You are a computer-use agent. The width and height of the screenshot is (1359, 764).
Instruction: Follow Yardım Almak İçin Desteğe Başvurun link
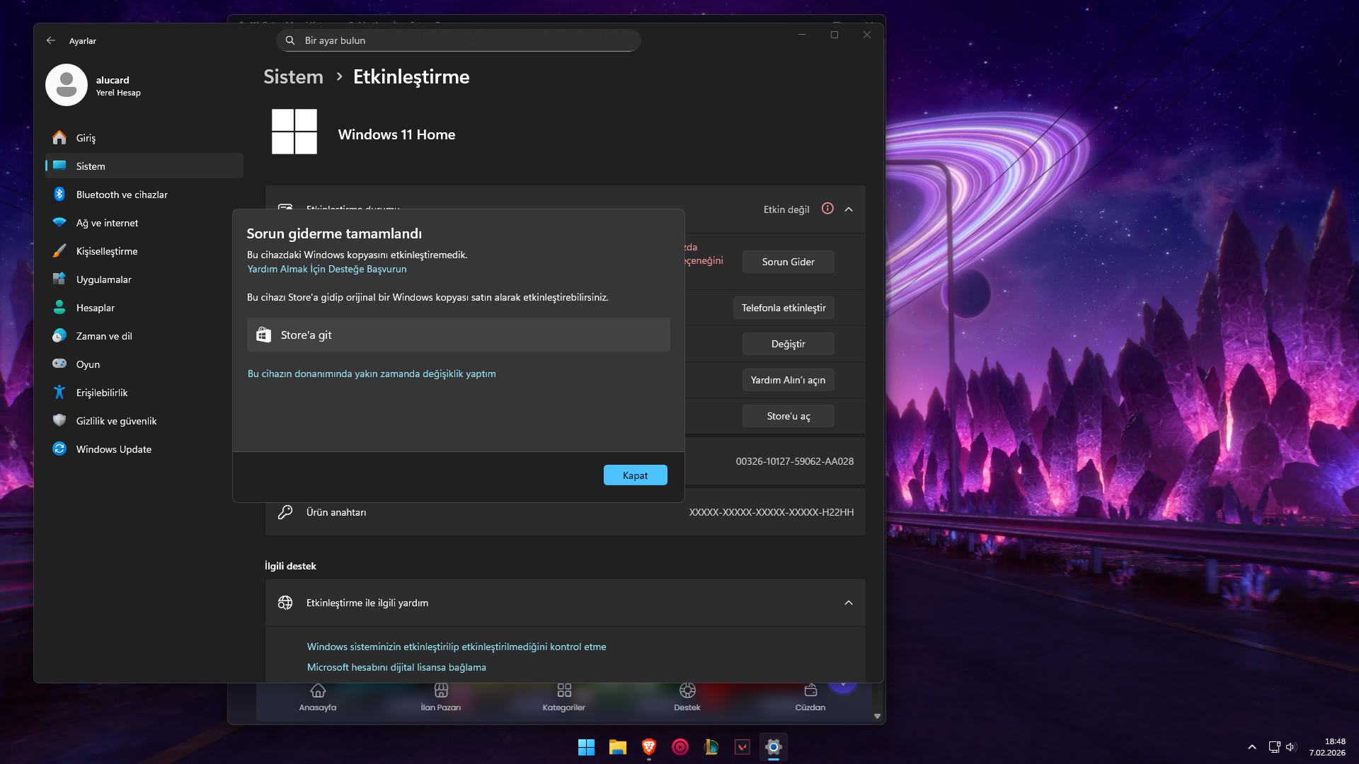click(x=327, y=269)
